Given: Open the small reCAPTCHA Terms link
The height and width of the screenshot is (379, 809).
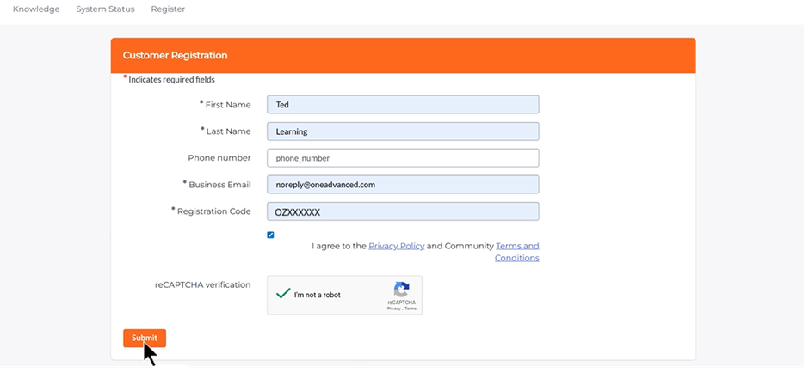Looking at the screenshot, I should click(x=411, y=309).
